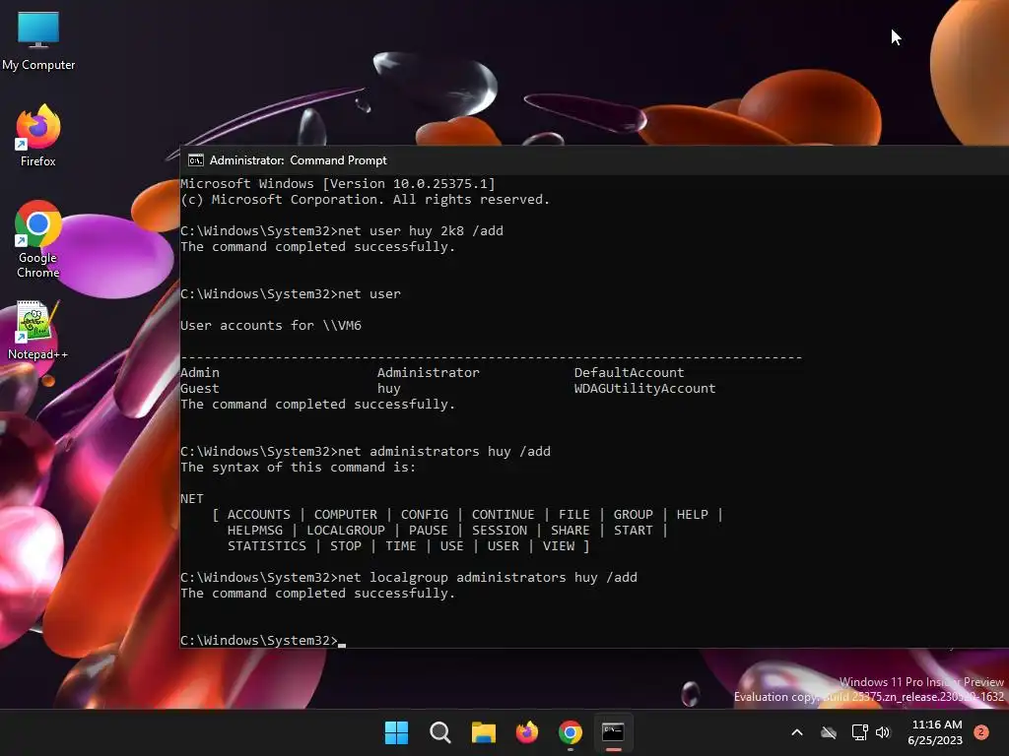Open the network status tray icon

[859, 732]
